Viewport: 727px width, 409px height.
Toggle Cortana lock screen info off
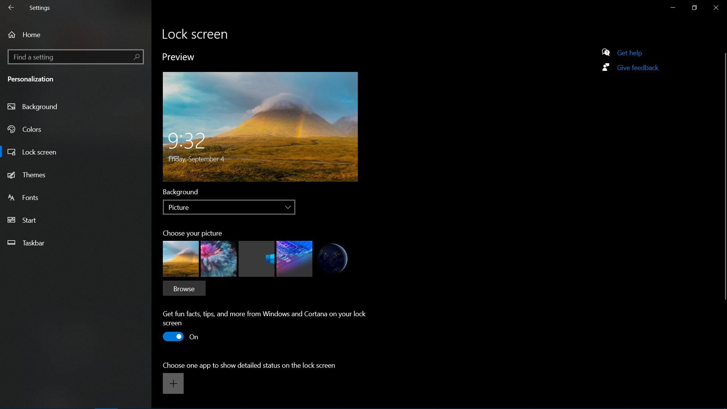pos(173,336)
